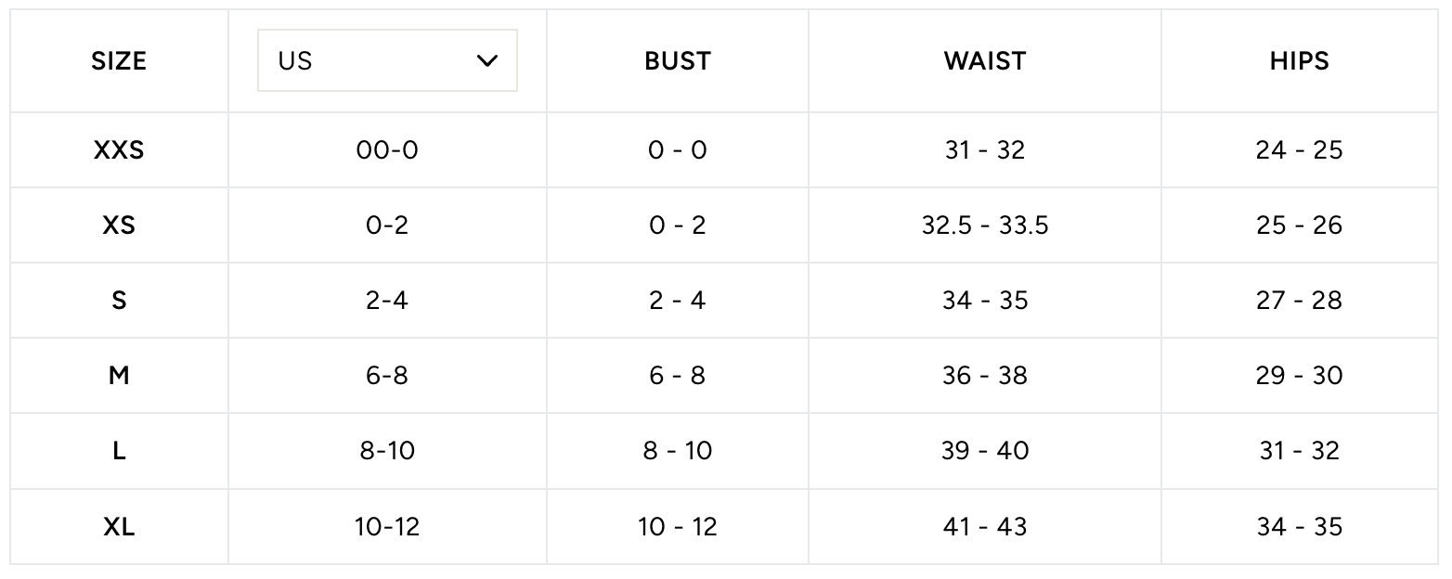This screenshot has height=579, width=1452.
Task: Click the 34 - 35 hips cell for XL
Action: coord(1299,527)
